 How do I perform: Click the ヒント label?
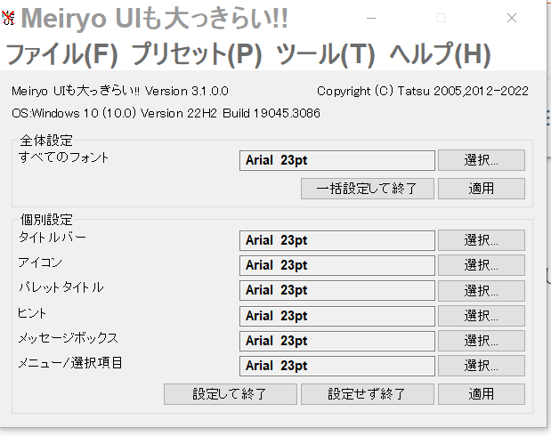click(32, 312)
